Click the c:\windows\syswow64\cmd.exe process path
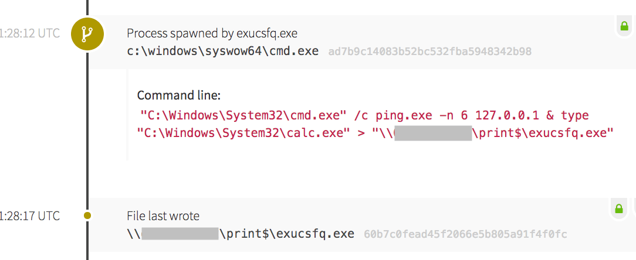This screenshot has height=260, width=636. point(222,51)
